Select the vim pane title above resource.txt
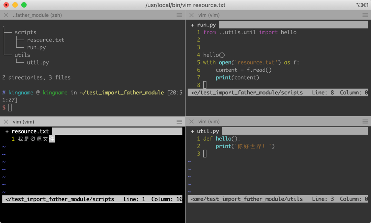This screenshot has width=371, height=223. click(23, 122)
